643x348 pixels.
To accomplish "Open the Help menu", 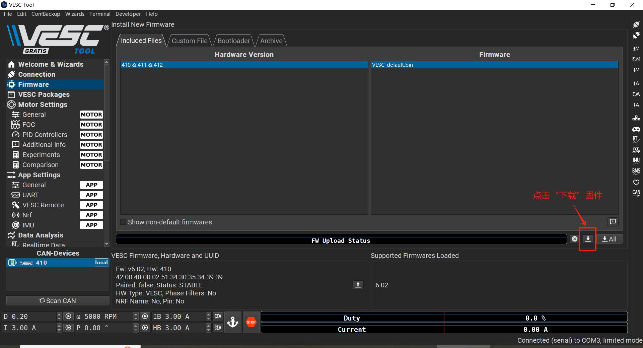I will tap(152, 14).
